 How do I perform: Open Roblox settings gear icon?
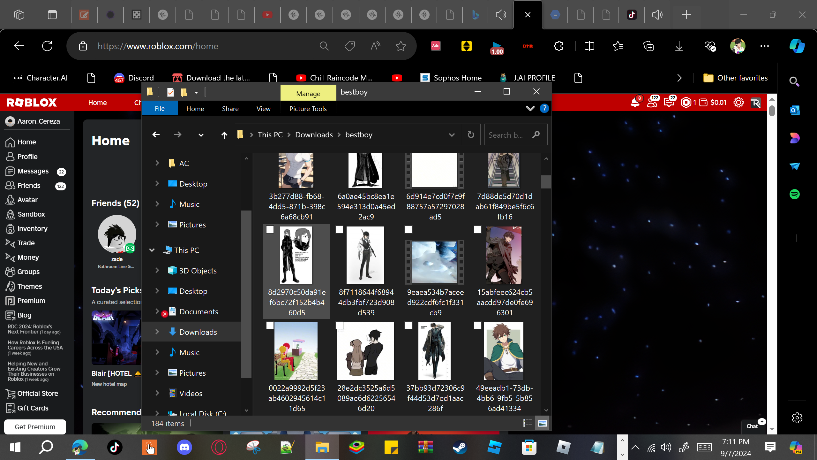pos(738,103)
